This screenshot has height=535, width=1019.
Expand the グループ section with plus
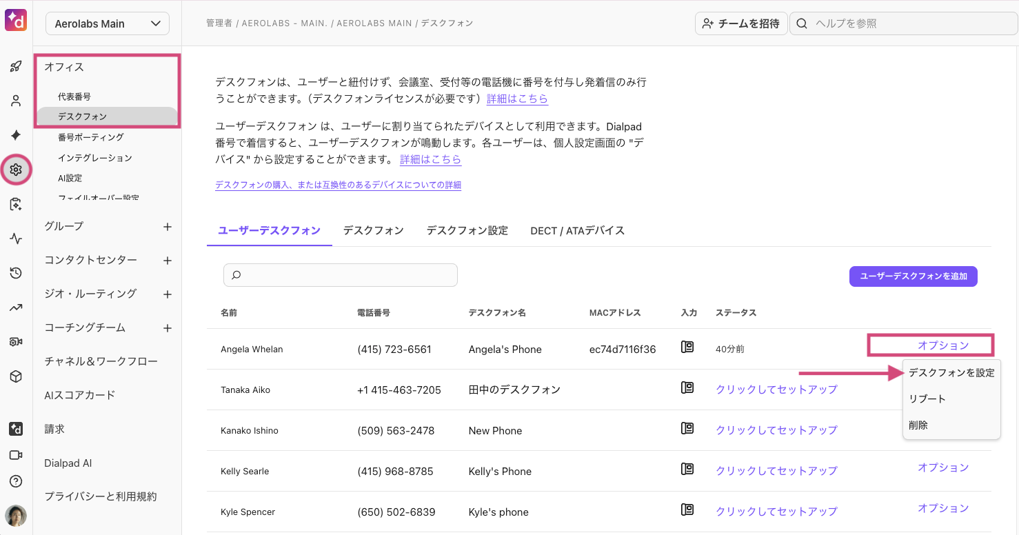tap(167, 227)
